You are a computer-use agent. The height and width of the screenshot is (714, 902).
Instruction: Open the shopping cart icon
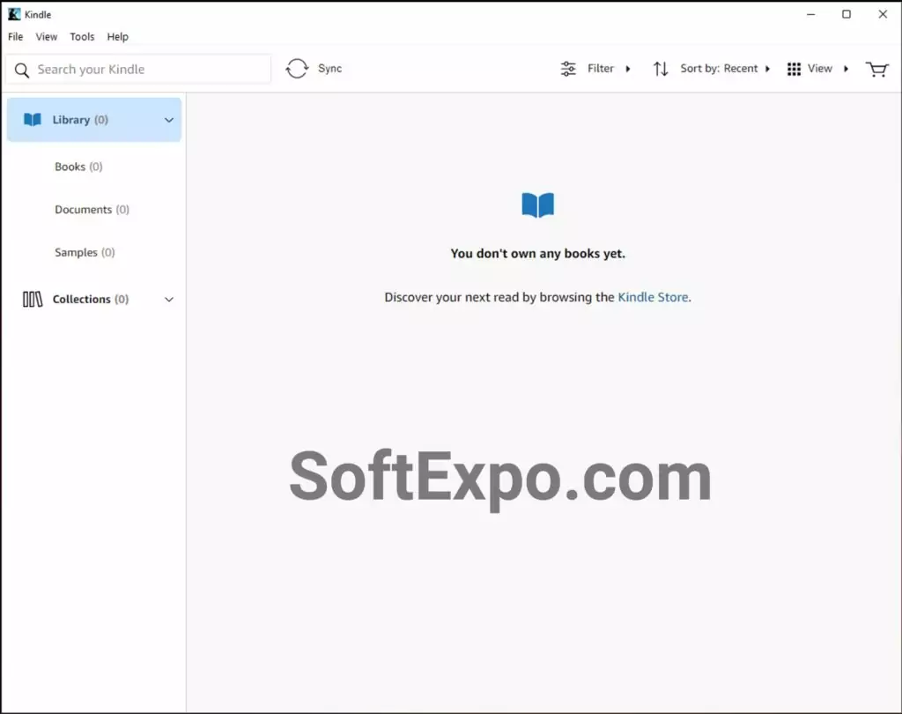click(x=876, y=69)
